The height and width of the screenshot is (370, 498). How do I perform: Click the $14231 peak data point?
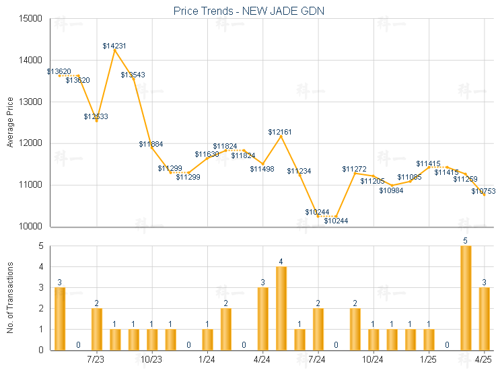pyautogui.click(x=115, y=50)
